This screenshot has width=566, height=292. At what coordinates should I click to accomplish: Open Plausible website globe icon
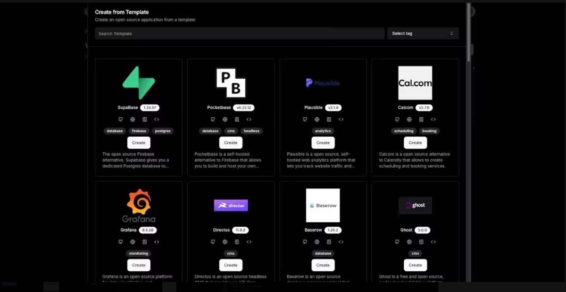(317, 120)
